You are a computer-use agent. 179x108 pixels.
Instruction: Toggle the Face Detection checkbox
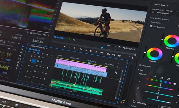click(151, 26)
